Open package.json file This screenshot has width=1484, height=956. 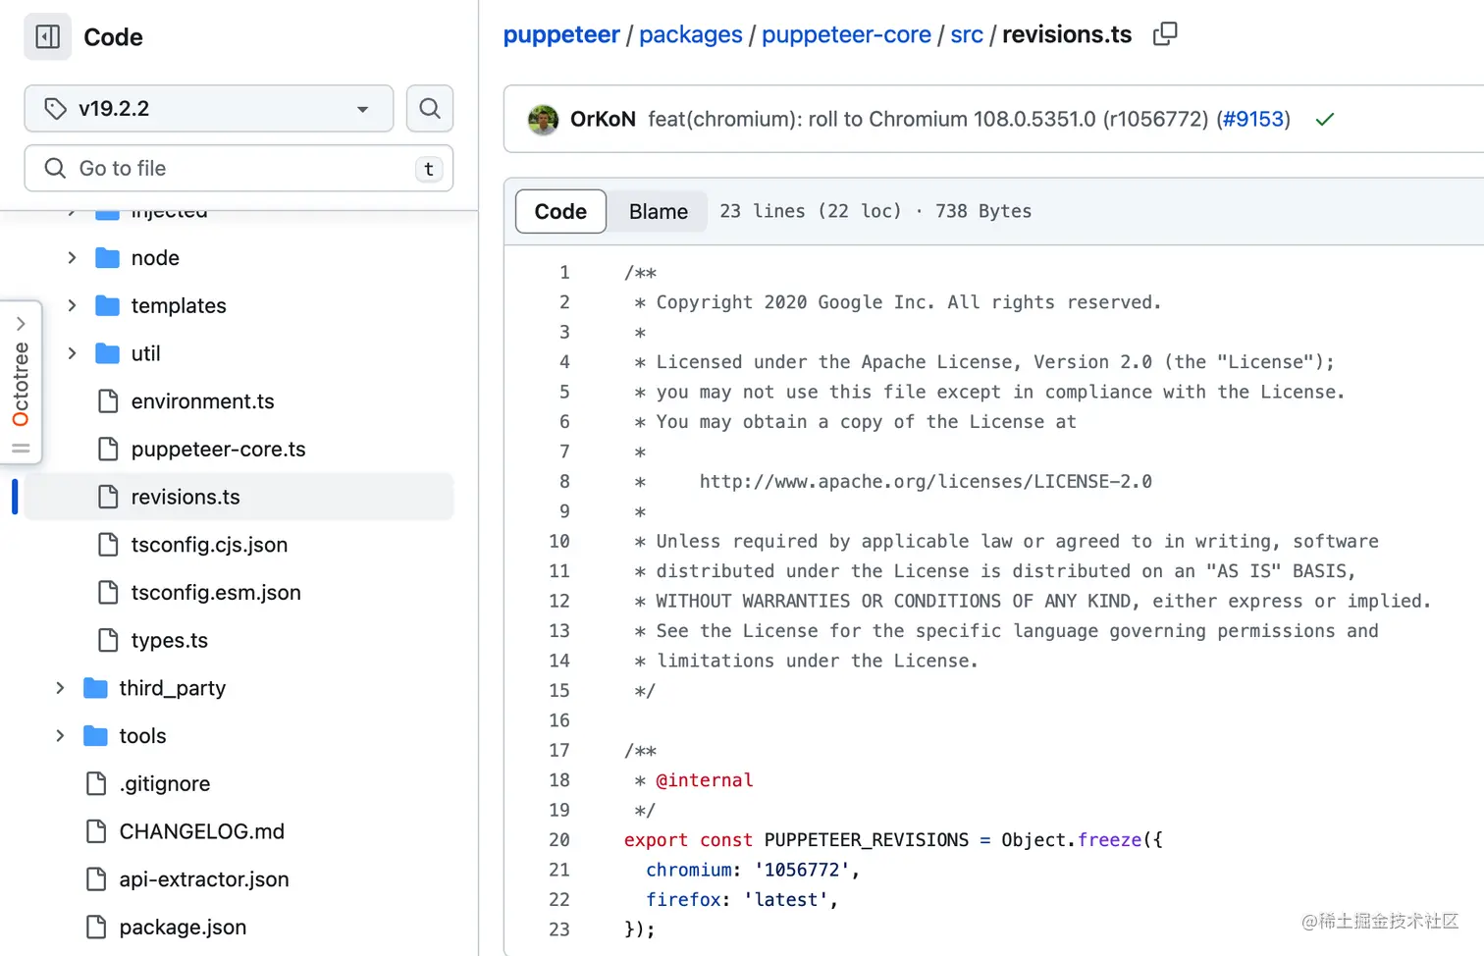click(x=183, y=928)
